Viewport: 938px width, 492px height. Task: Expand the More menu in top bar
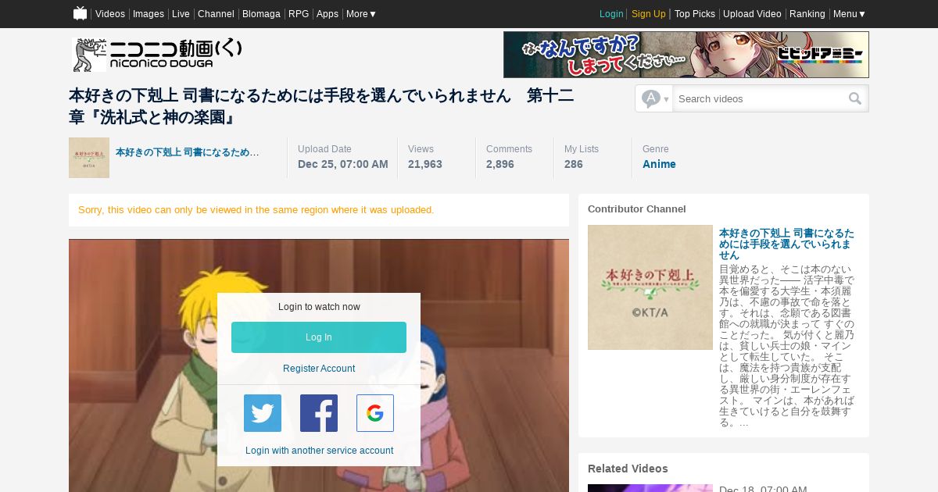click(x=361, y=14)
